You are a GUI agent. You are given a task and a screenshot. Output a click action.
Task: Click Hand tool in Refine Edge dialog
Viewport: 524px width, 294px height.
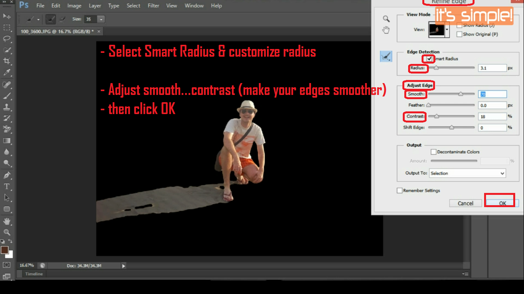[386, 30]
